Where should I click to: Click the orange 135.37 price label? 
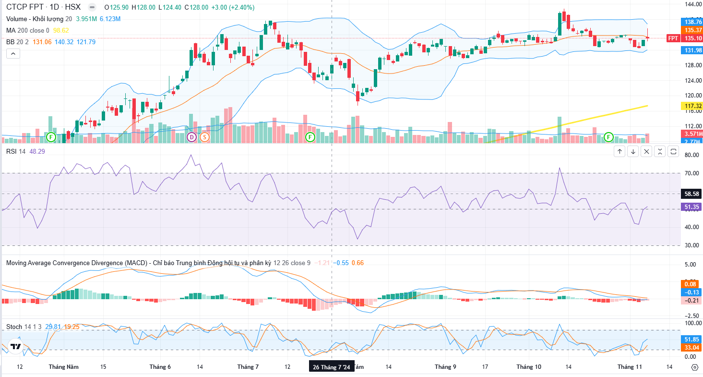[691, 30]
